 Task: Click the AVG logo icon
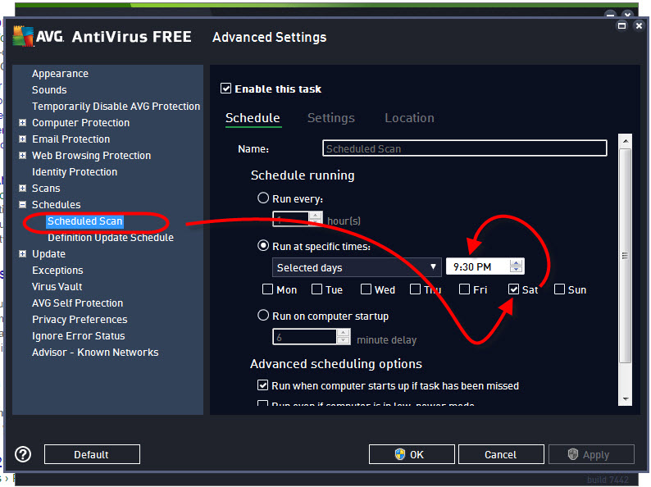[23, 37]
